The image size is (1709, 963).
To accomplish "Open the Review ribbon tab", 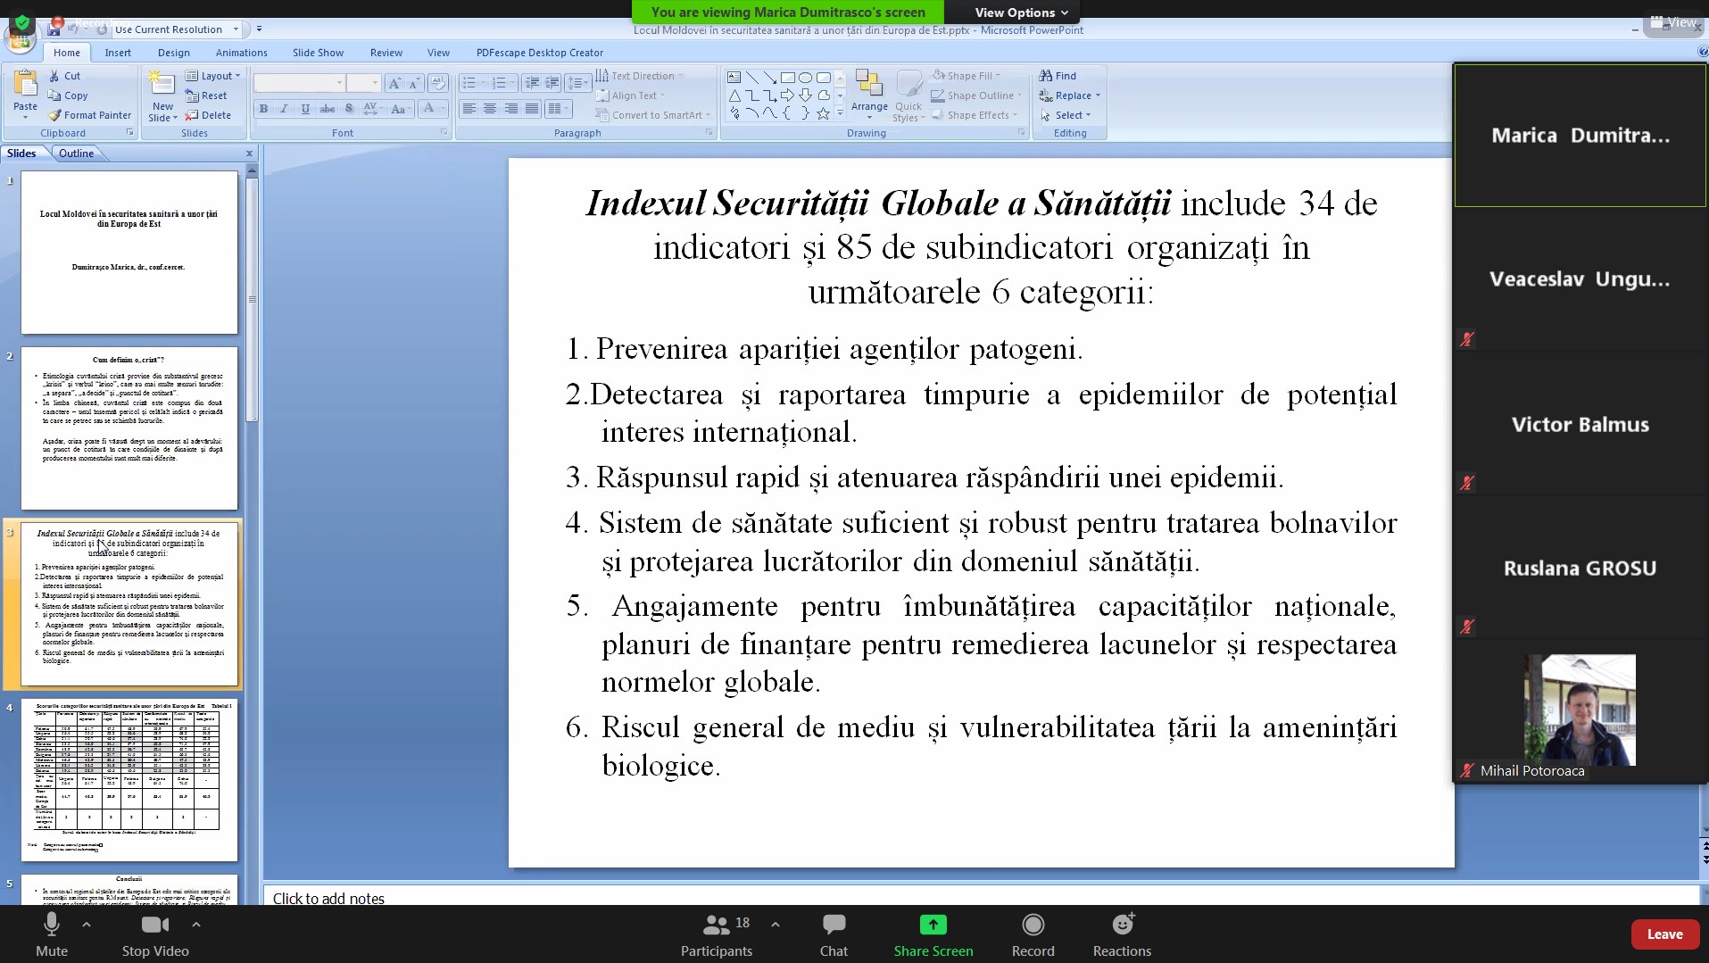I will pyautogui.click(x=386, y=53).
